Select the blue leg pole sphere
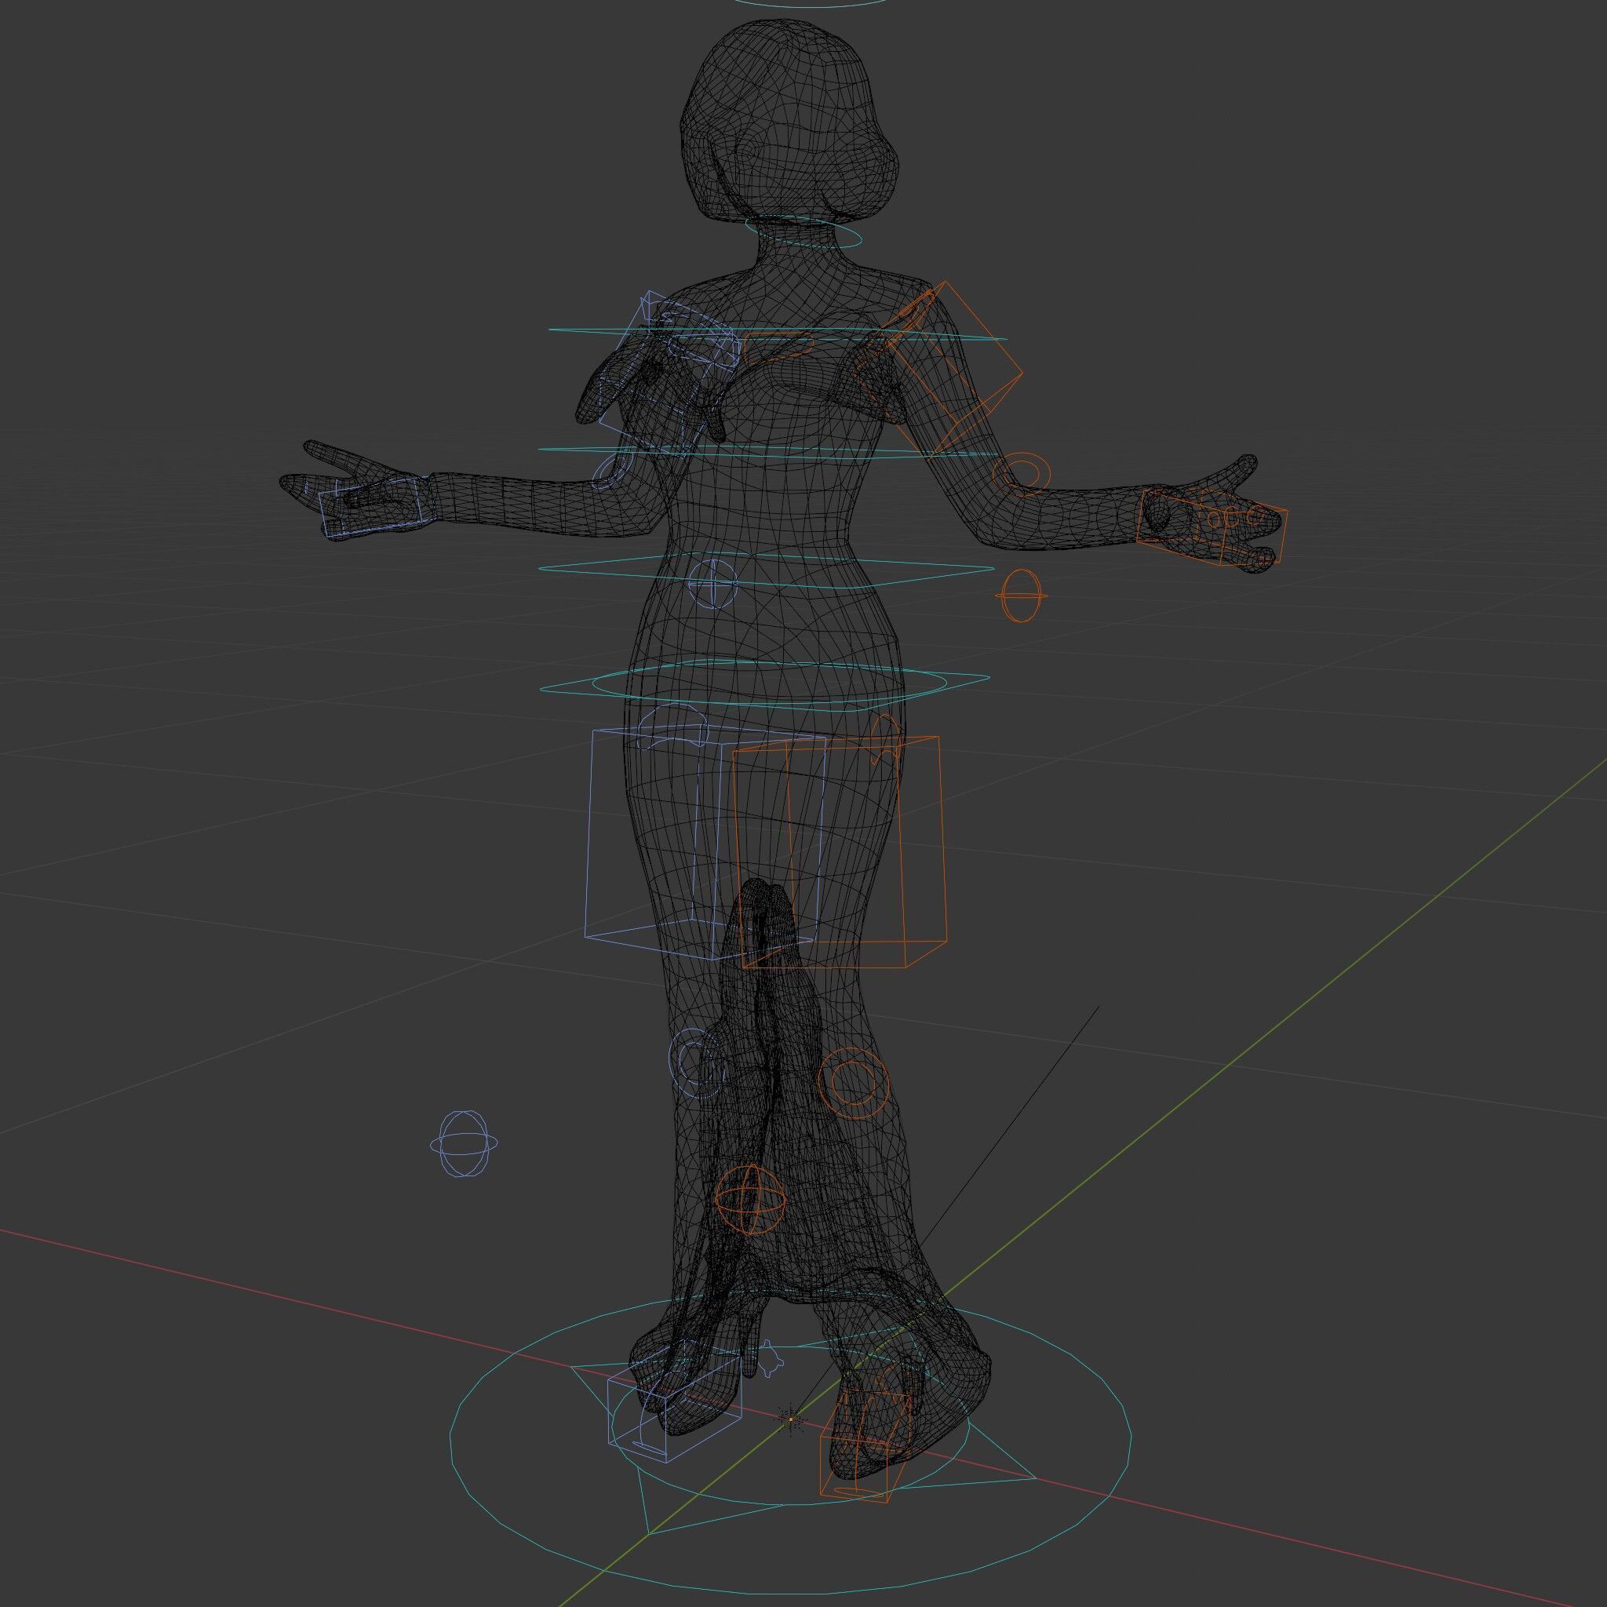 coord(465,1145)
